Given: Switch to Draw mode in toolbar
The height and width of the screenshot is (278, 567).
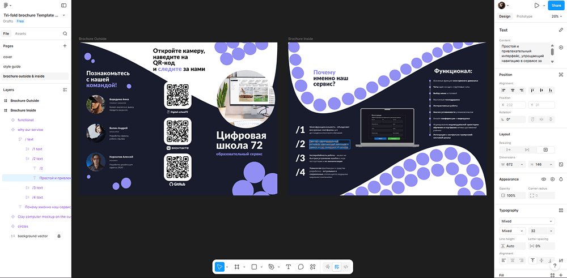Looking at the screenshot, I should point(328,267).
